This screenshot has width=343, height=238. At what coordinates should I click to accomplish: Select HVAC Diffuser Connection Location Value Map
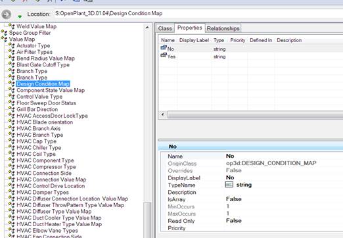click(72, 199)
